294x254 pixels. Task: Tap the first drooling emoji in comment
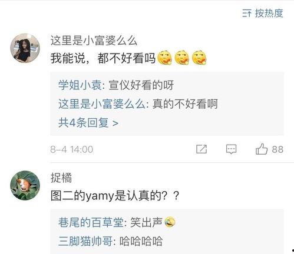coord(165,58)
